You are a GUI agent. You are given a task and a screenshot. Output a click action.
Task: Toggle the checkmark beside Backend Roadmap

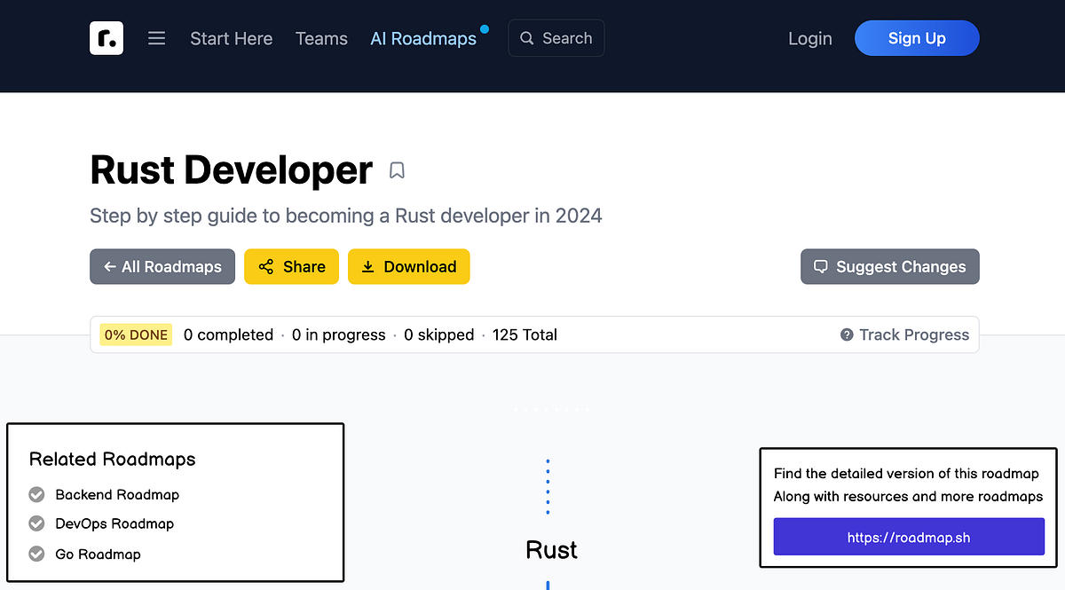click(36, 494)
